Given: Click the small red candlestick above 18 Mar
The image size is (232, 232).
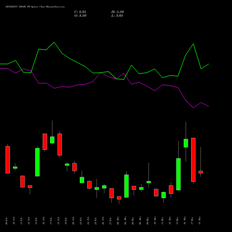Looking at the screenshot, I should tap(201, 172).
